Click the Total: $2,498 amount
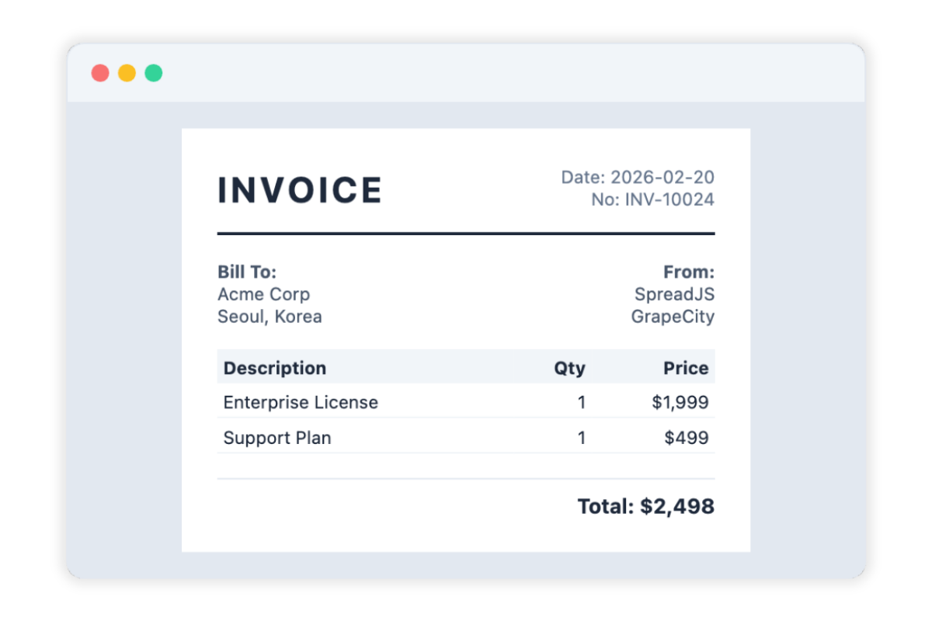This screenshot has height=621, width=932. coord(645,507)
